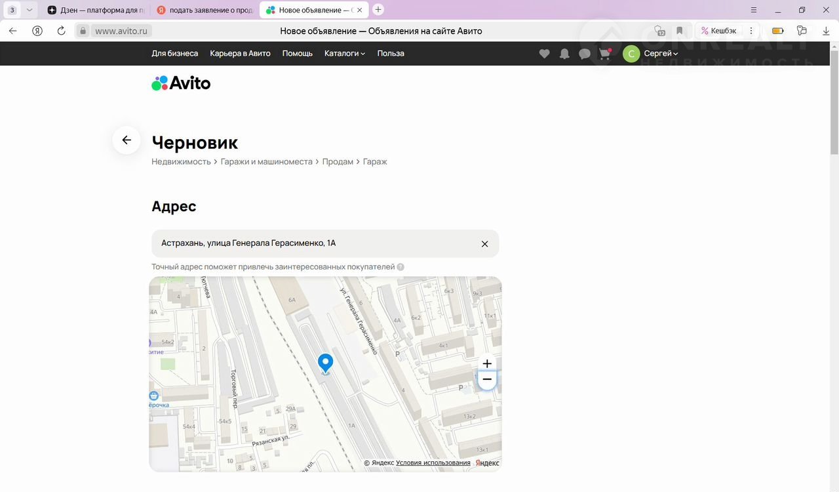839x492 pixels.
Task: Click the Недвижимость breadcrumb link
Action: [x=181, y=161]
